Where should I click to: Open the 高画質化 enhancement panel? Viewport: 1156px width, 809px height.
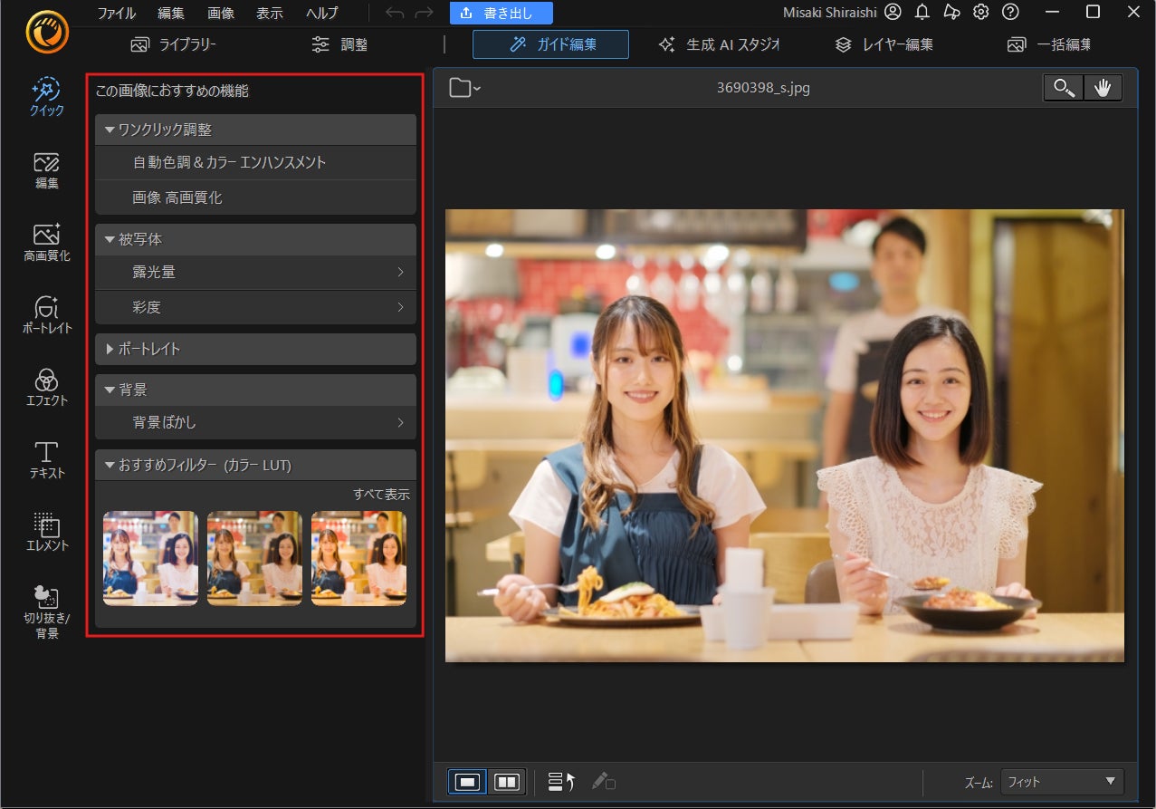point(46,242)
